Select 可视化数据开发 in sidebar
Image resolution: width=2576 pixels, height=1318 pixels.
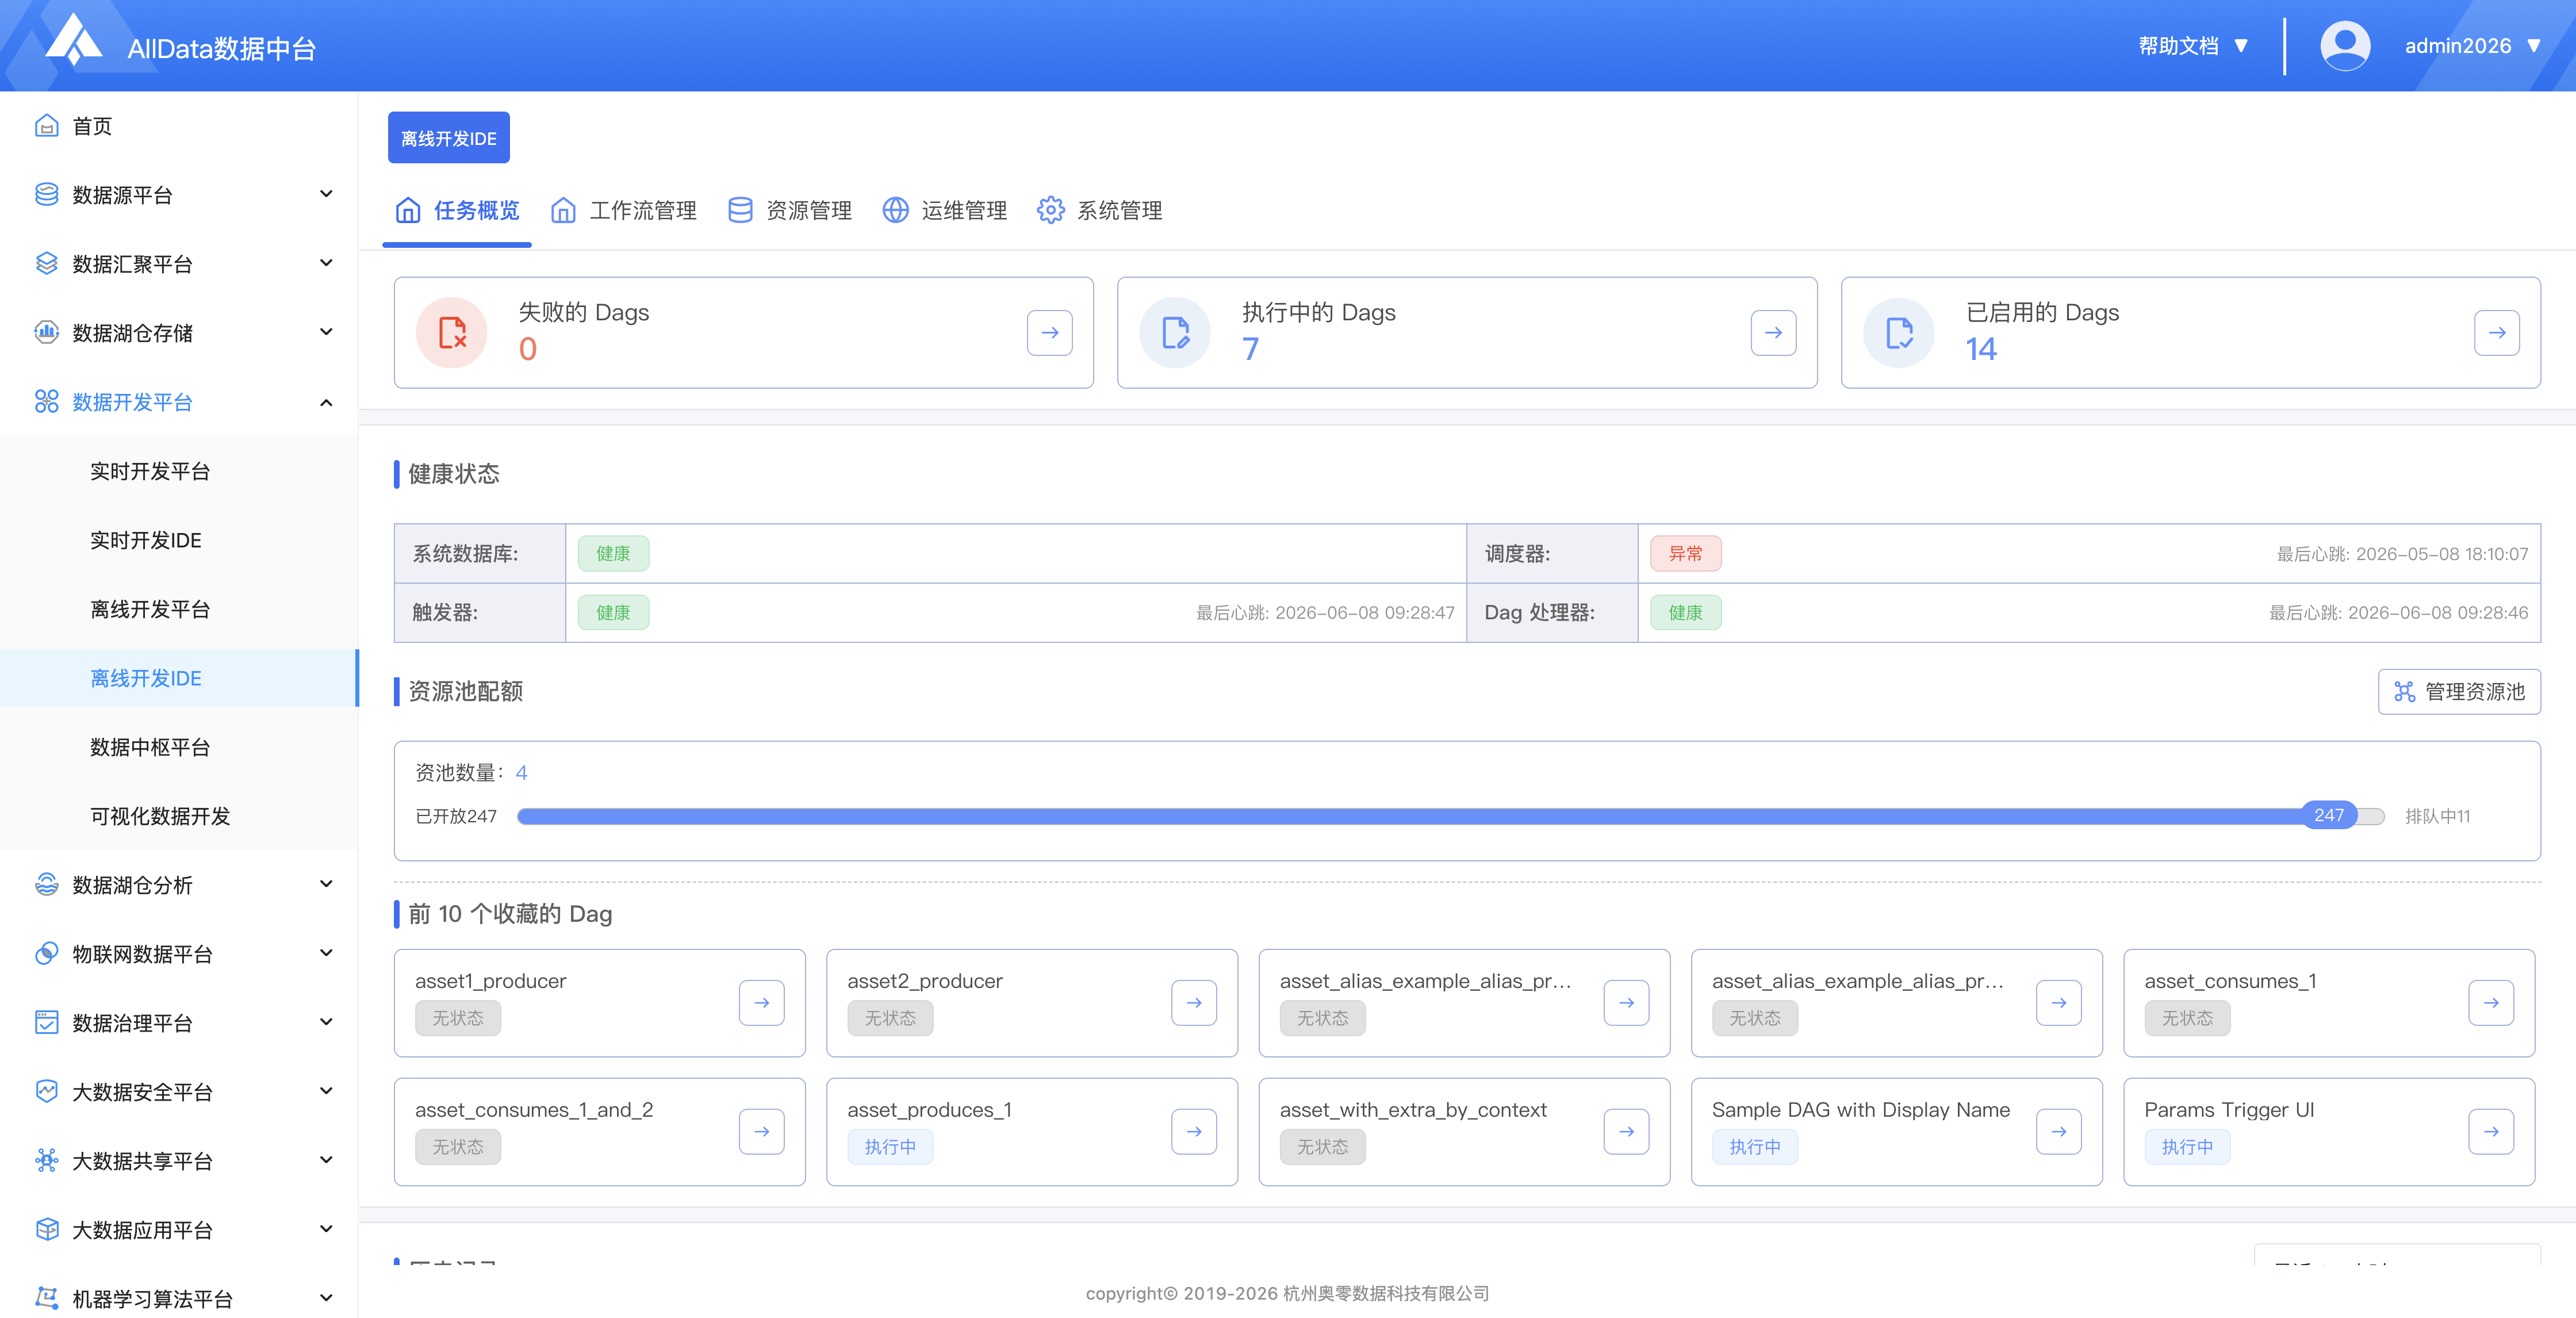179,816
